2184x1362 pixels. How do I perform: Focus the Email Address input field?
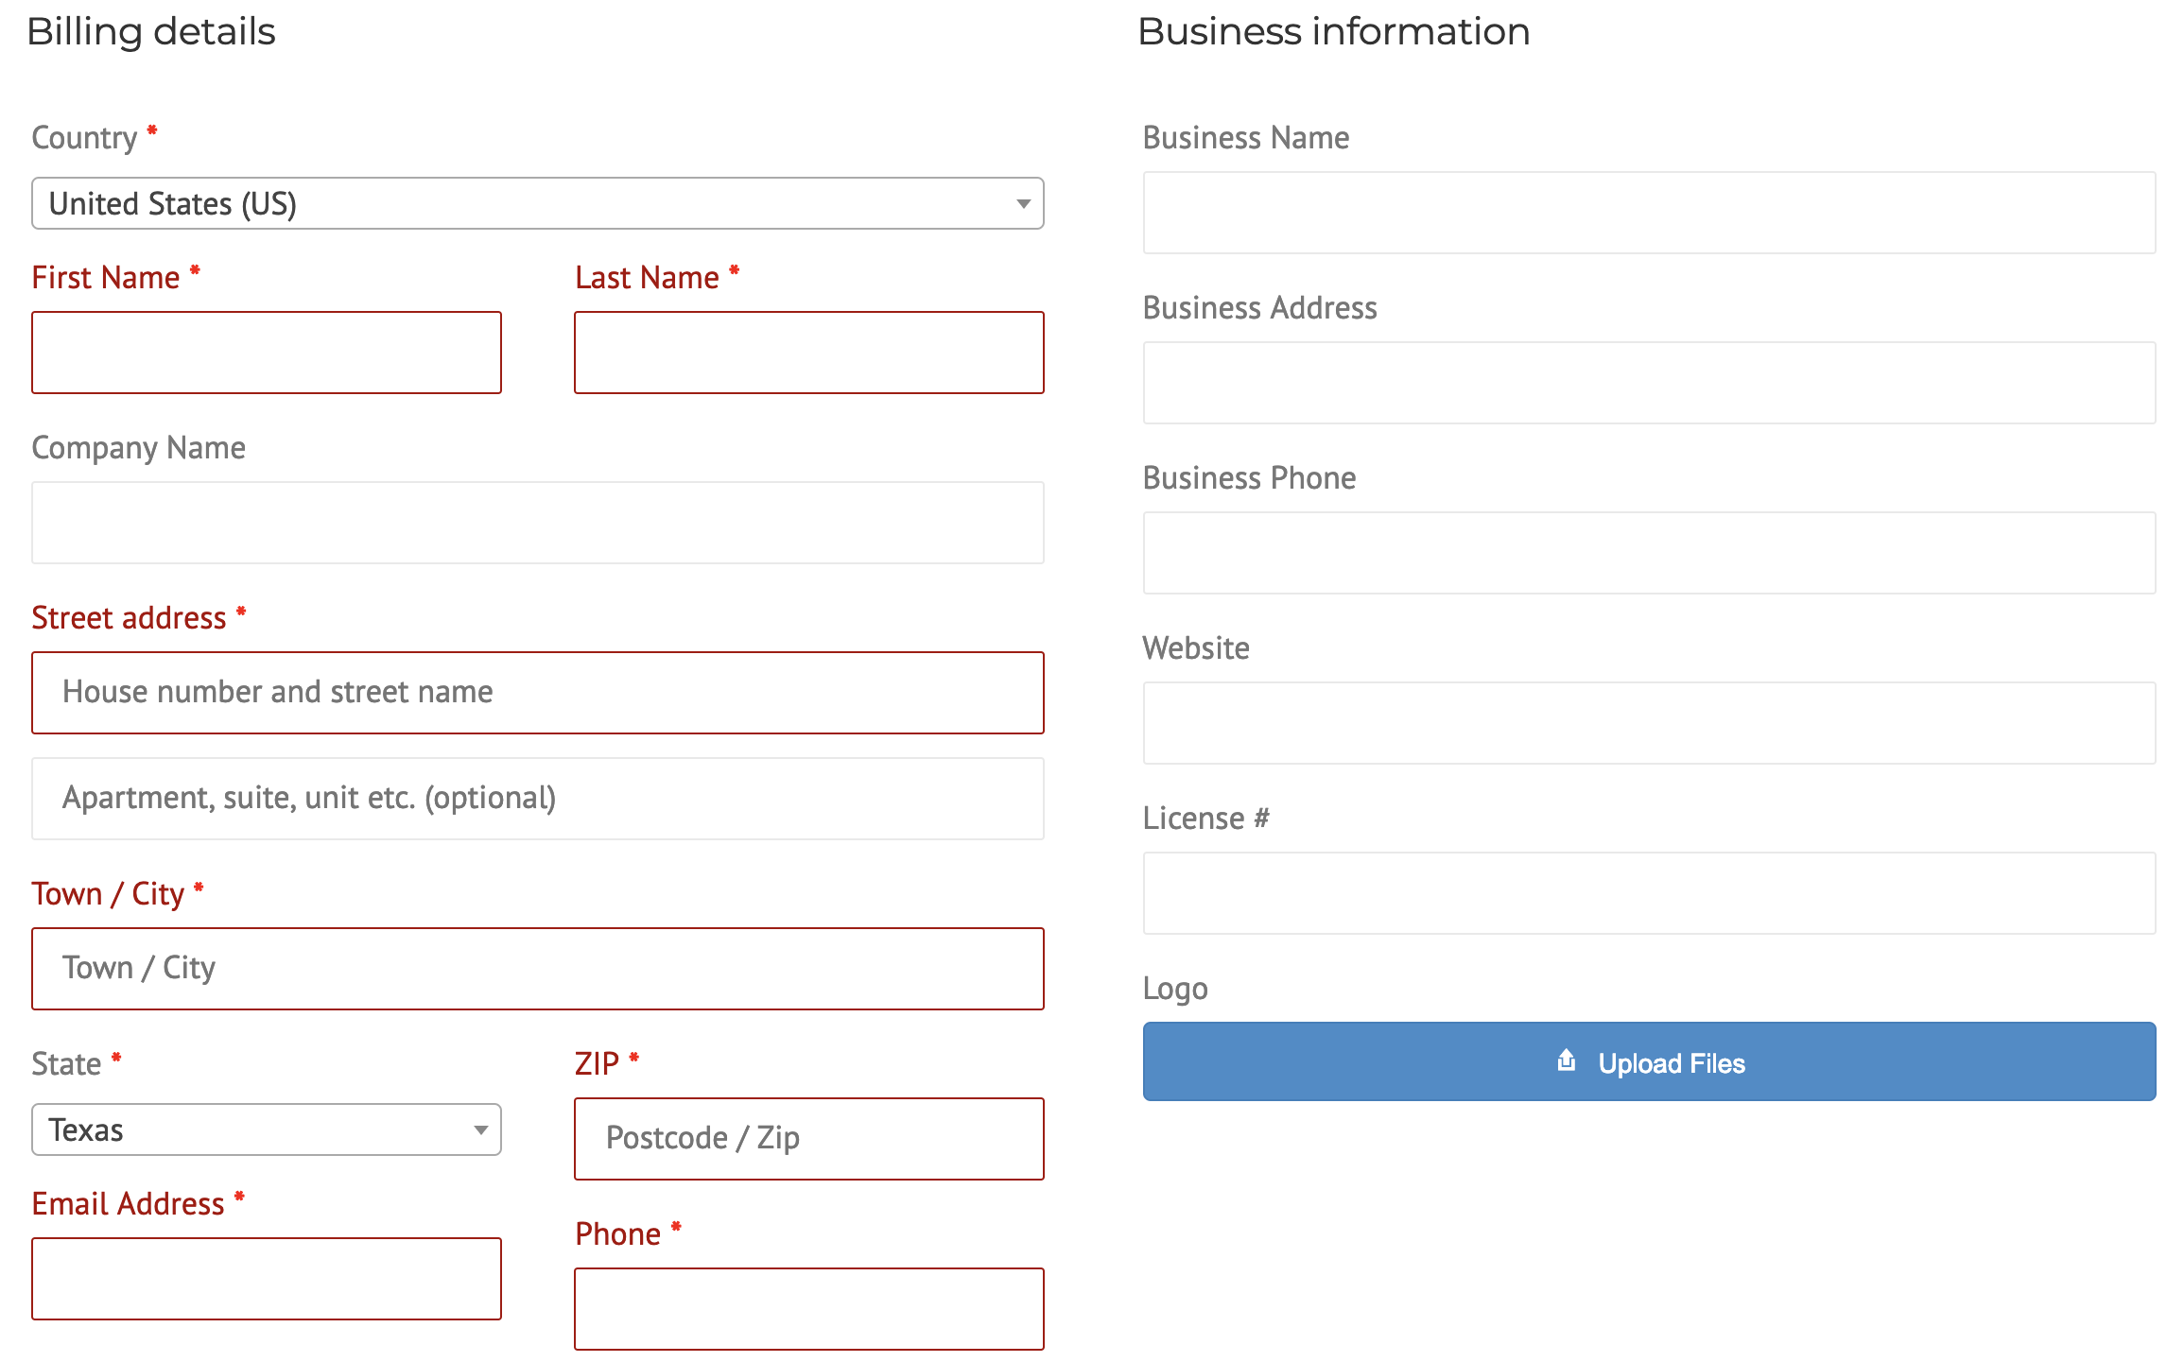point(267,1279)
